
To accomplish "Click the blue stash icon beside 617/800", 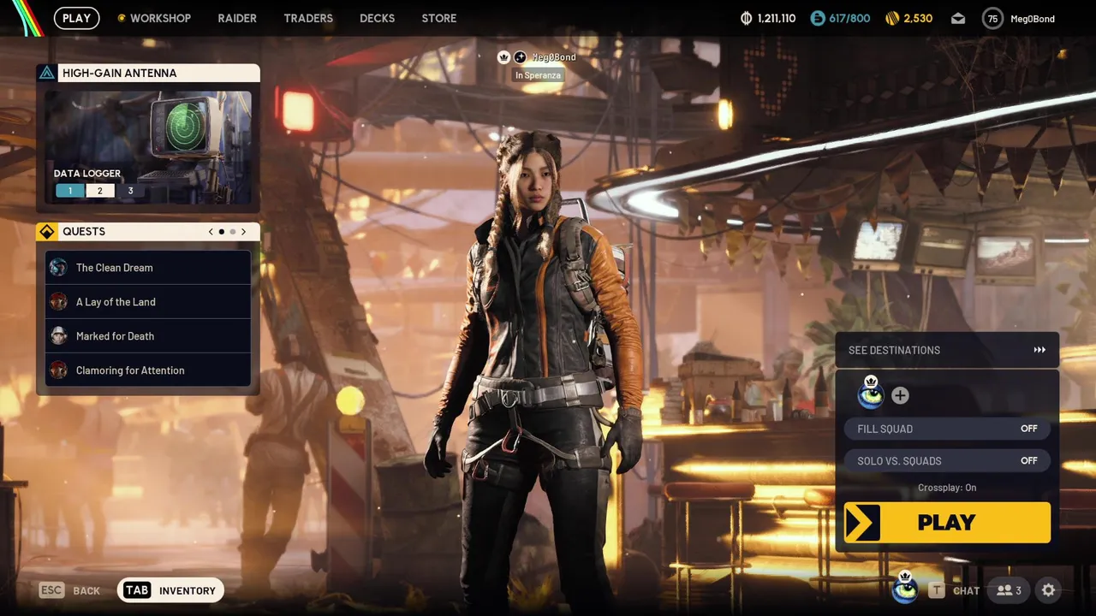I will 818,18.
